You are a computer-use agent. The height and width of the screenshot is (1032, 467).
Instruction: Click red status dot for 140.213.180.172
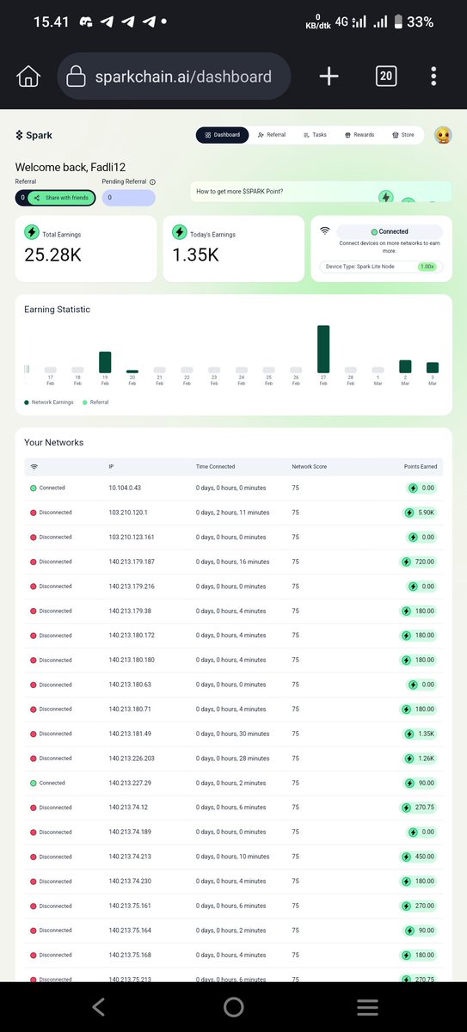point(34,636)
